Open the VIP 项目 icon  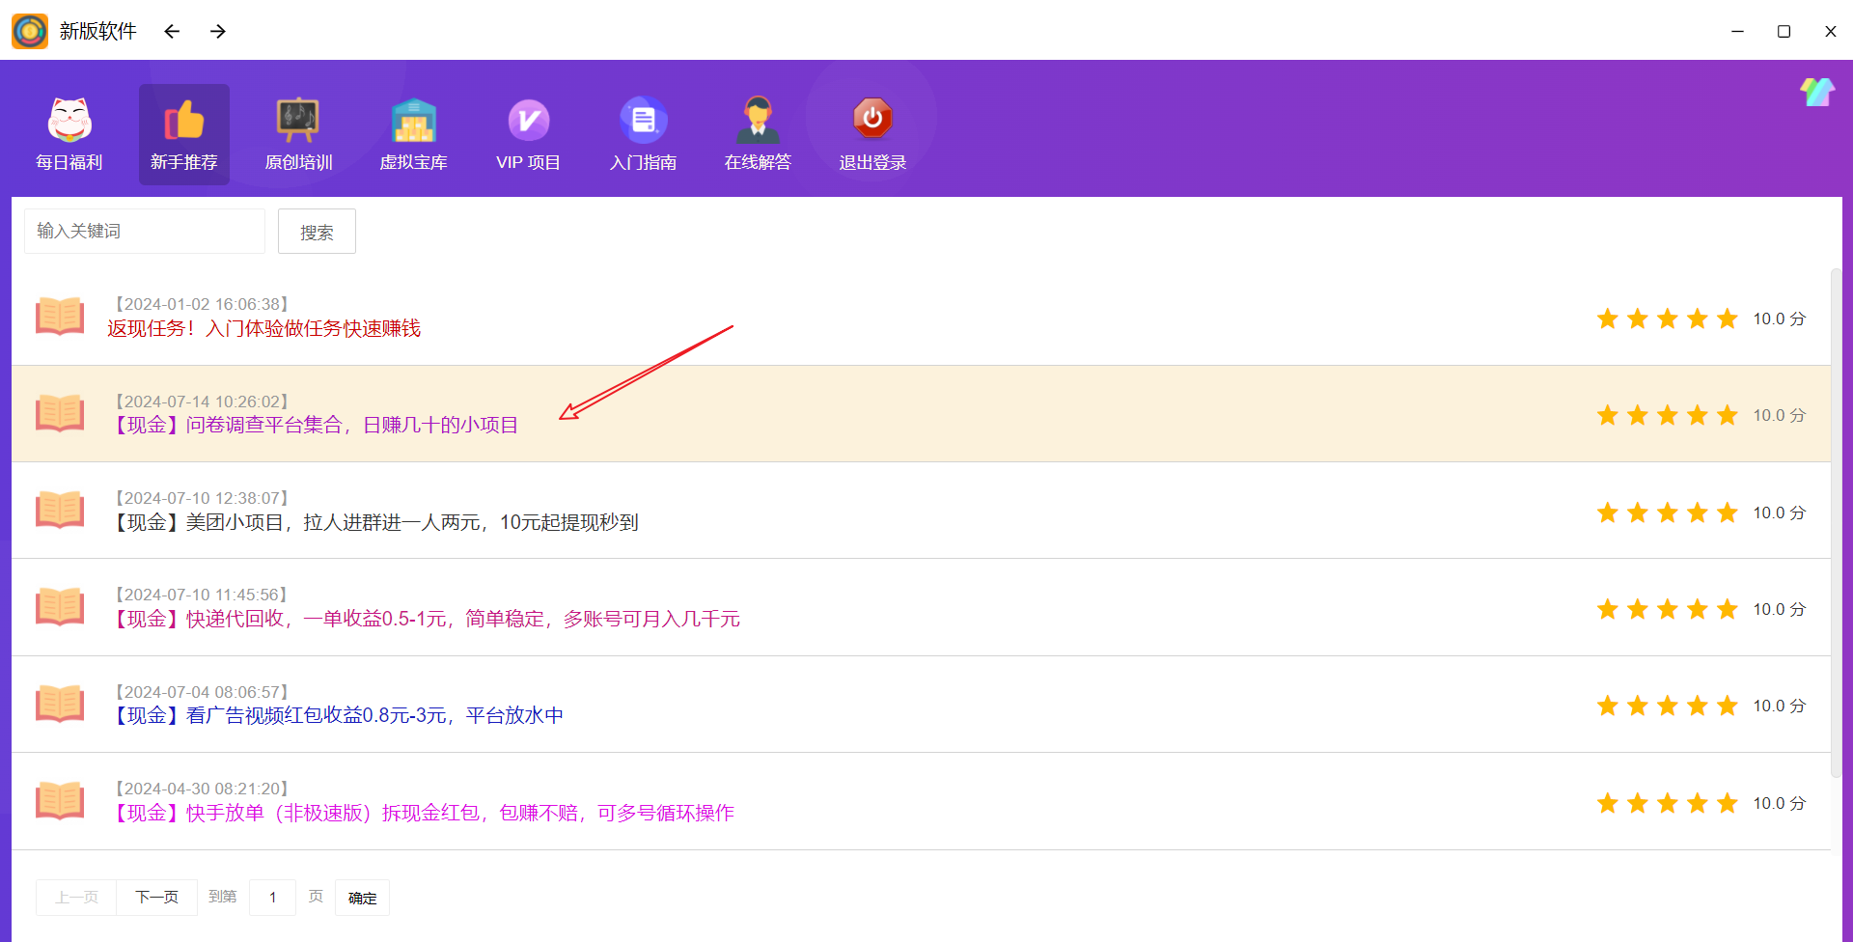tap(528, 121)
